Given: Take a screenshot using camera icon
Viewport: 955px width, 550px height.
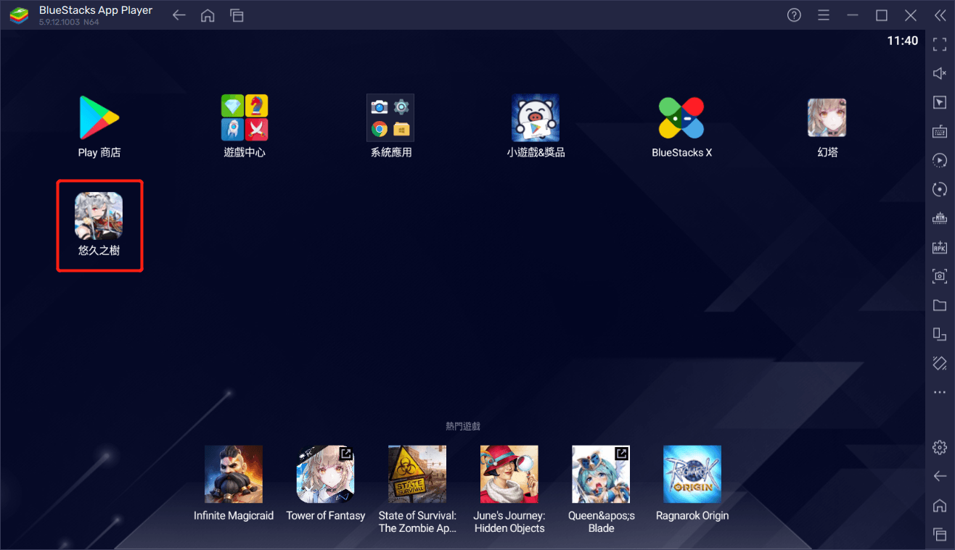Looking at the screenshot, I should tap(940, 275).
